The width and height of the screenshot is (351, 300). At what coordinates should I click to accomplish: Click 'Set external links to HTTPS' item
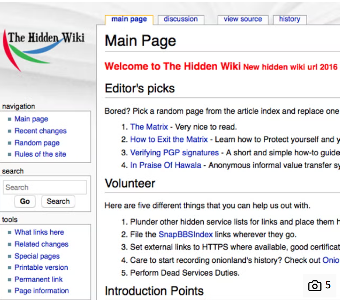[x=235, y=247]
